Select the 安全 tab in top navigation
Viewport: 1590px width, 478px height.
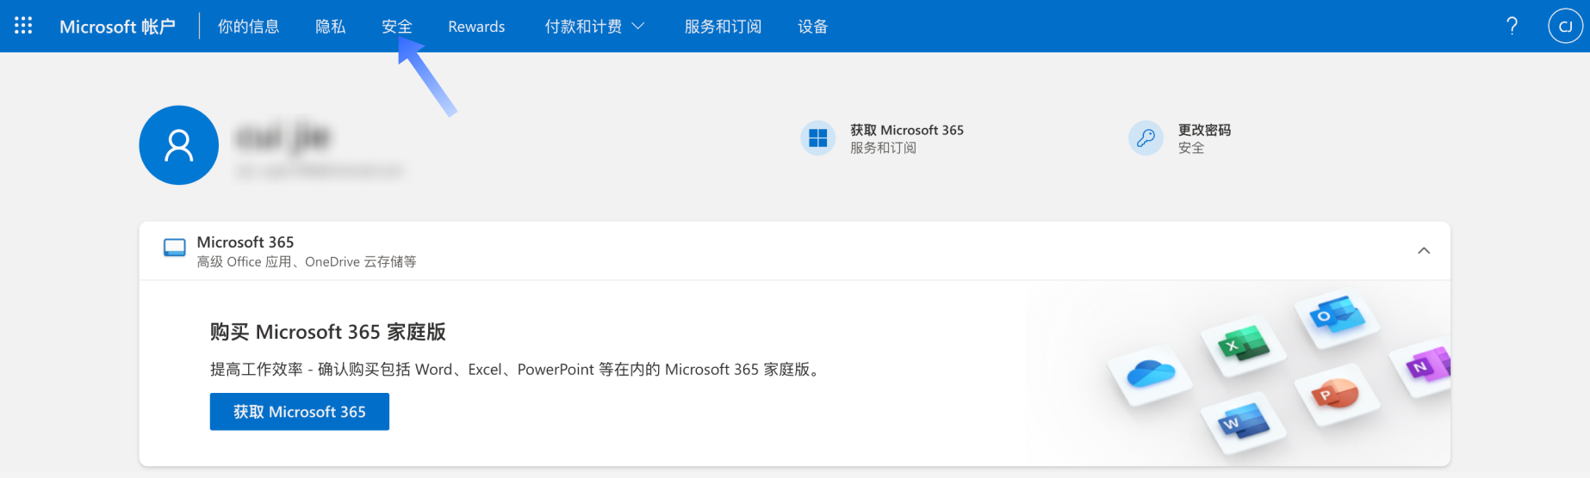pyautogui.click(x=397, y=27)
